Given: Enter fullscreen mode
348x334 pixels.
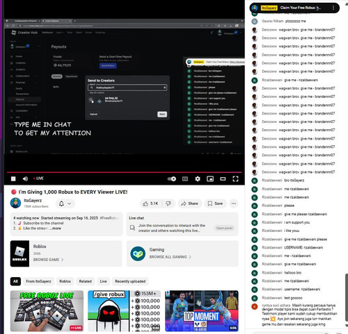Looking at the screenshot, I should pos(235,178).
